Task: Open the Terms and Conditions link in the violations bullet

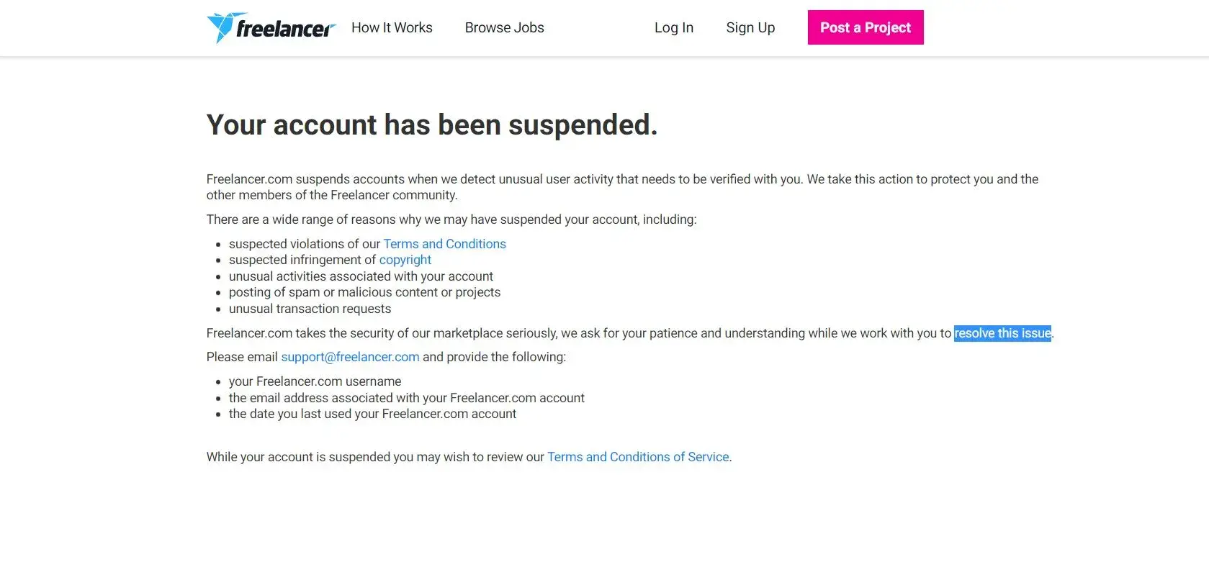Action: [x=444, y=244]
